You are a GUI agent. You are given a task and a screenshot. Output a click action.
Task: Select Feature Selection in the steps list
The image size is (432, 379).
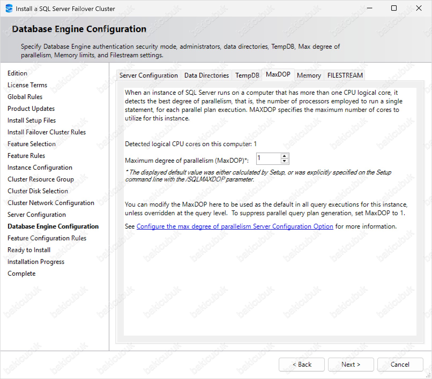(x=32, y=144)
